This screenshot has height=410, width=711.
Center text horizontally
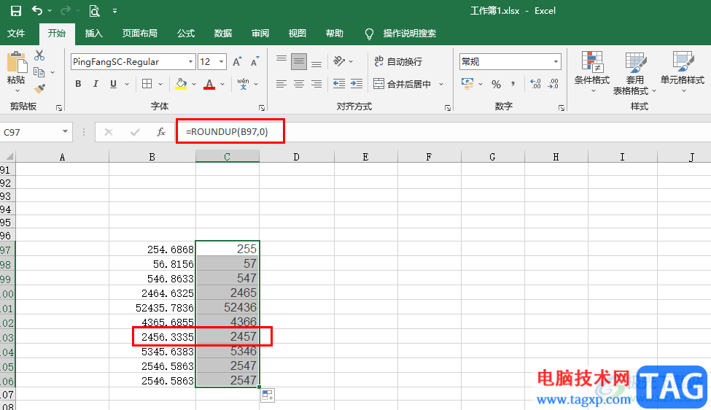point(299,84)
